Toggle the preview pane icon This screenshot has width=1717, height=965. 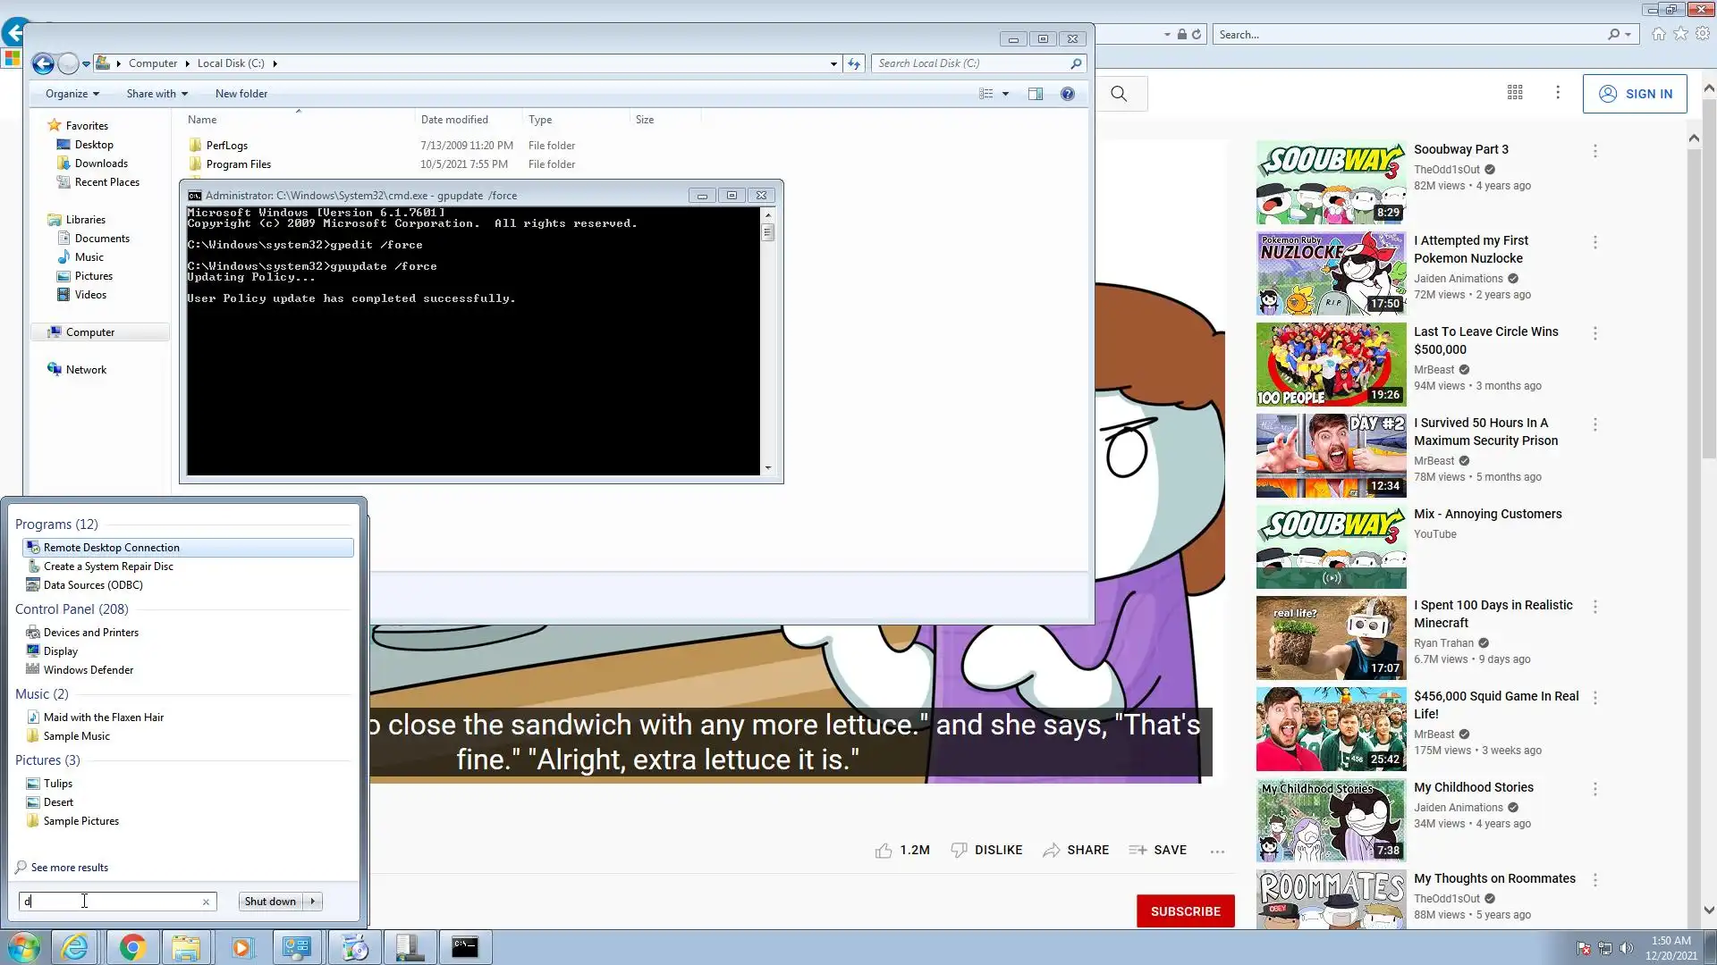pyautogui.click(x=1035, y=94)
